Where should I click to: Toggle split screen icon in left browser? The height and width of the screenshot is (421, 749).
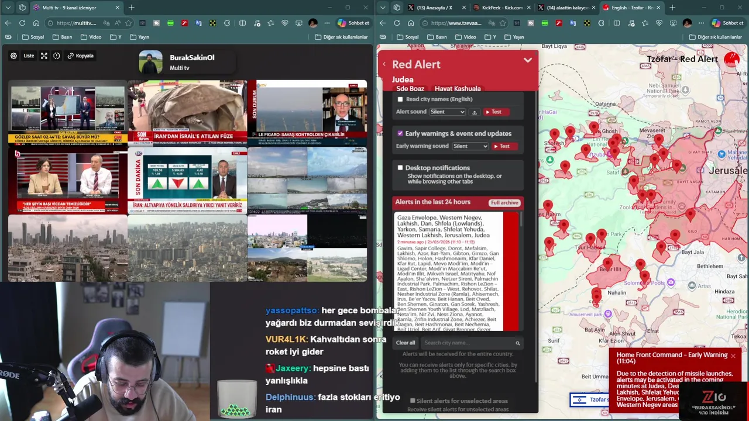pos(242,23)
